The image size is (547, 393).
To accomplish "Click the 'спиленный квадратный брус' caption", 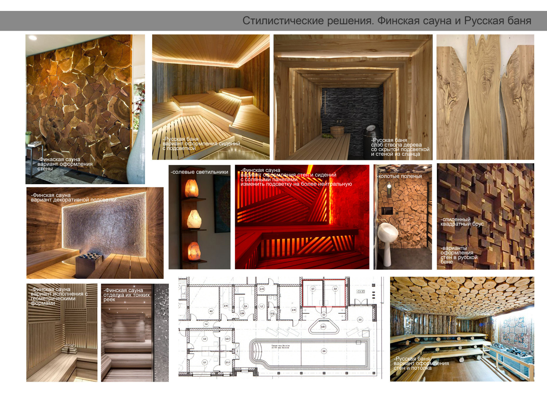I will pos(462,222).
